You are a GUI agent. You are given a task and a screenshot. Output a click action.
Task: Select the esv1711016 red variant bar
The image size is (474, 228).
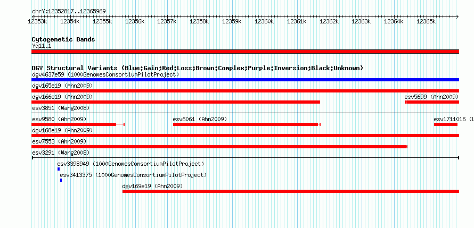[446, 124]
